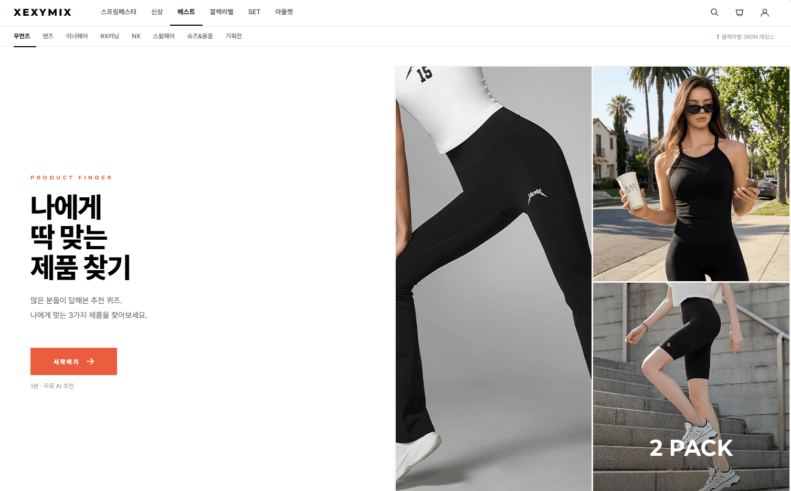Open the search magnifier icon
791x491 pixels.
(714, 12)
